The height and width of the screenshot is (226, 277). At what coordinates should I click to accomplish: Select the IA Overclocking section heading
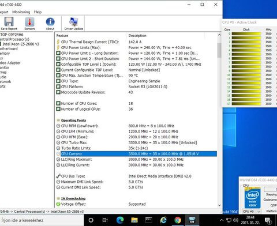pyautogui.click(x=73, y=198)
